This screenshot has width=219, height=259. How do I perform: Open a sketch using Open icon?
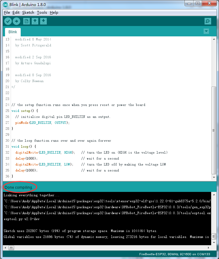(x=35, y=21)
